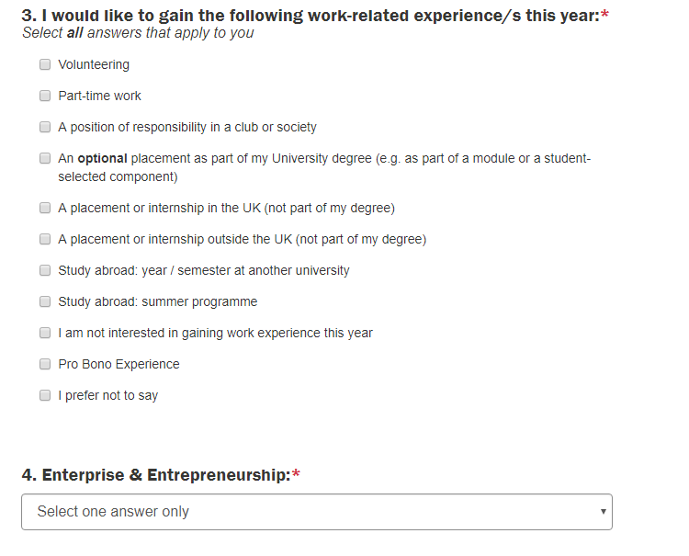Screen dimensions: 689x556
Task: Tick the Volunteering checkbox
Action: [x=45, y=64]
